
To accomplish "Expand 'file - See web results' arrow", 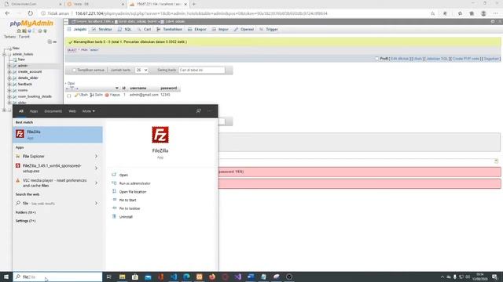I will coord(96,203).
